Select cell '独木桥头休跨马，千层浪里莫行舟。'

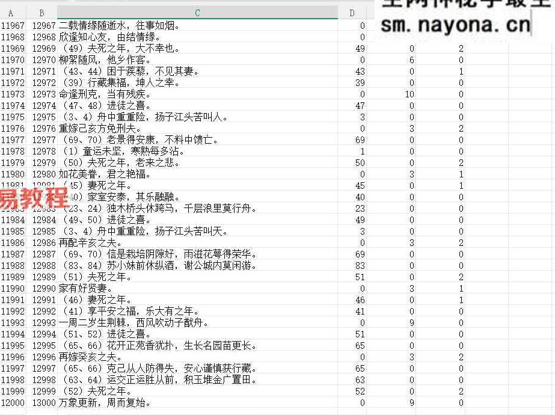(x=197, y=208)
